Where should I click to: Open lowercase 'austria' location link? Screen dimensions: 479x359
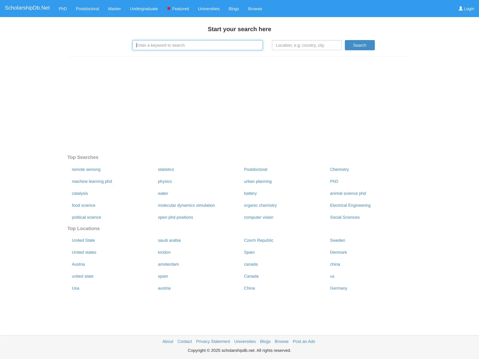(164, 288)
